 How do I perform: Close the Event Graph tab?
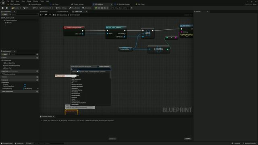coord(86,12)
